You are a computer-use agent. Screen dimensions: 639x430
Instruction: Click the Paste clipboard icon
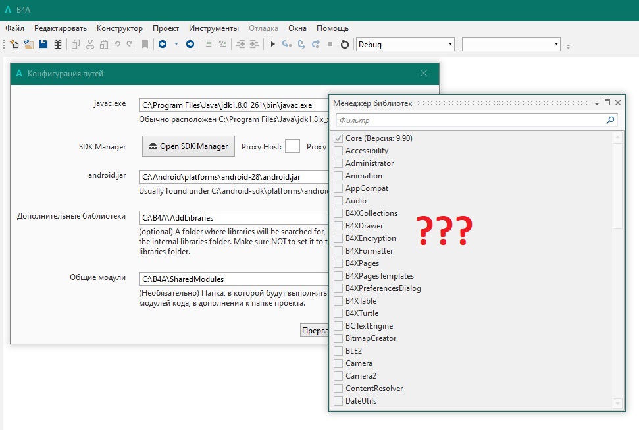click(x=104, y=44)
